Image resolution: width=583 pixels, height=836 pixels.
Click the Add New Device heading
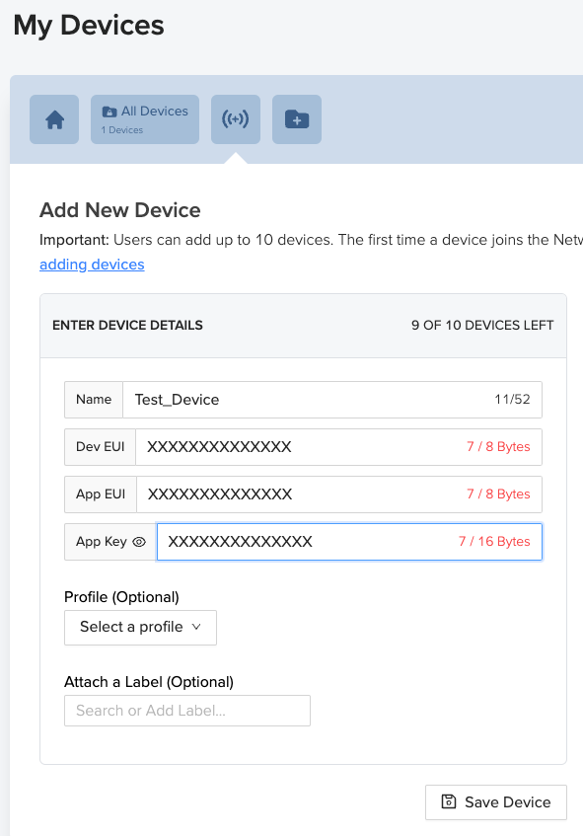pos(120,210)
